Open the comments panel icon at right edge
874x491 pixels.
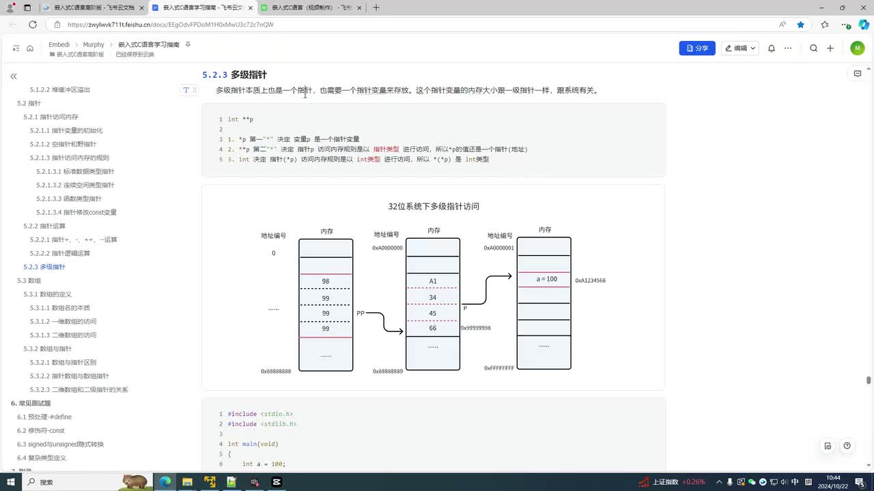[x=858, y=74]
